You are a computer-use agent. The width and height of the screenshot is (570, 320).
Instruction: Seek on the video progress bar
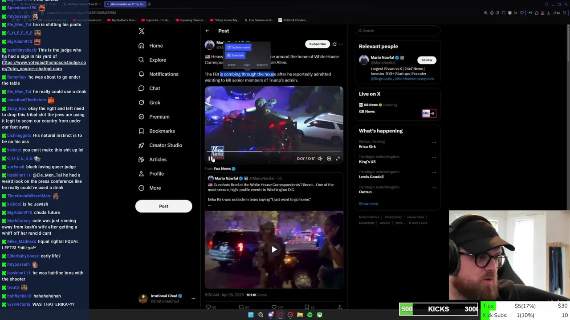(274, 151)
